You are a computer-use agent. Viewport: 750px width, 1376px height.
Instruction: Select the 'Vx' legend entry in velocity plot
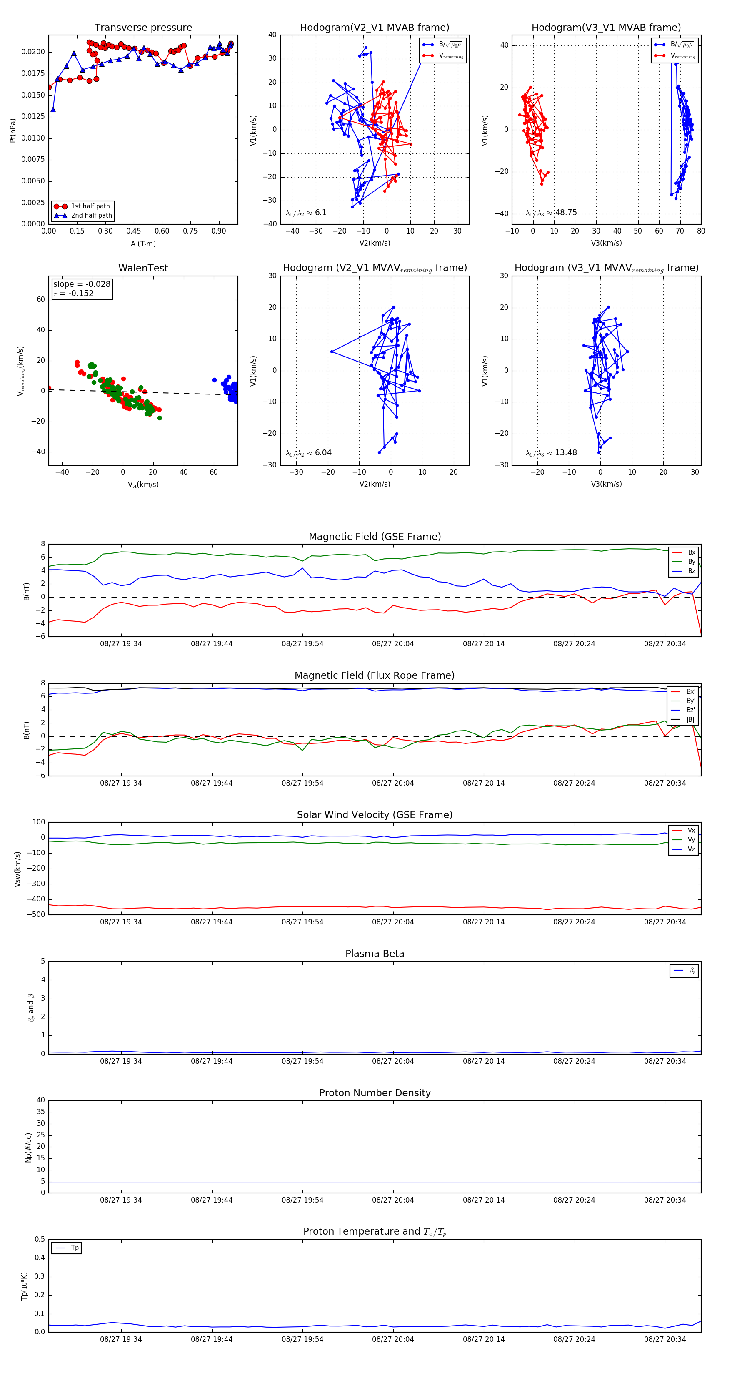click(684, 831)
